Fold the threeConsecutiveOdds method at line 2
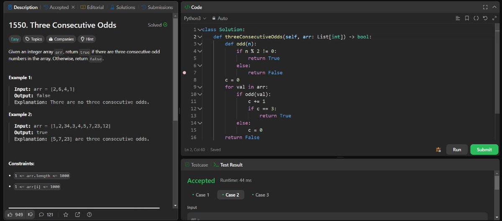The width and height of the screenshot is (502, 221). (x=200, y=37)
